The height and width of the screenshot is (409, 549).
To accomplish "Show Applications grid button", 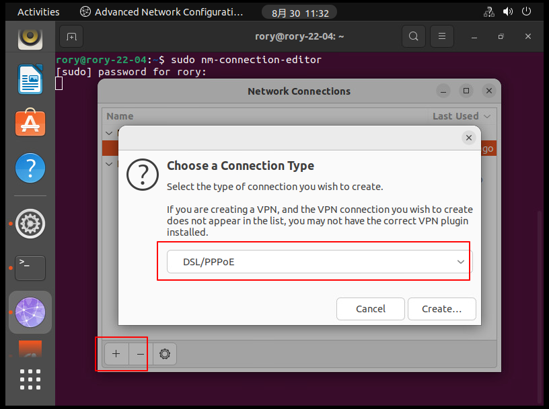I will click(x=30, y=379).
